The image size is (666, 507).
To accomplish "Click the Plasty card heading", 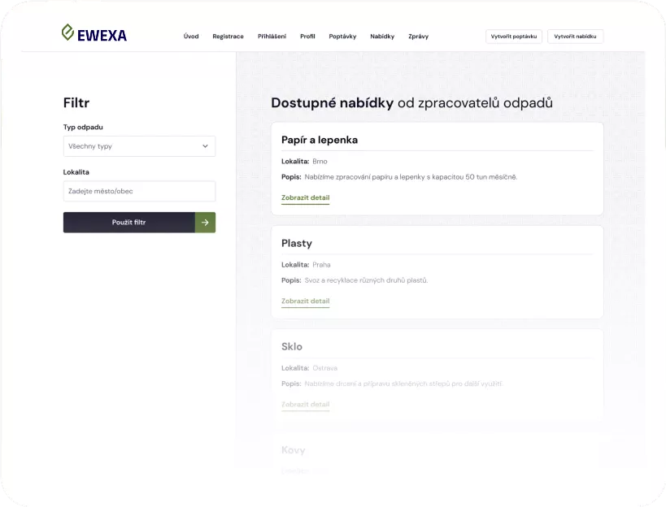I will click(297, 244).
